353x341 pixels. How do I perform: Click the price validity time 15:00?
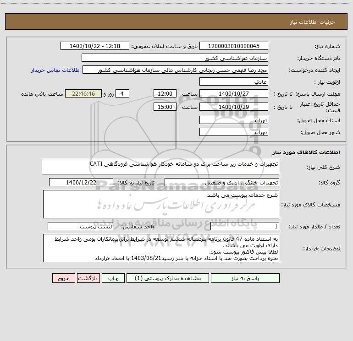coord(165,107)
